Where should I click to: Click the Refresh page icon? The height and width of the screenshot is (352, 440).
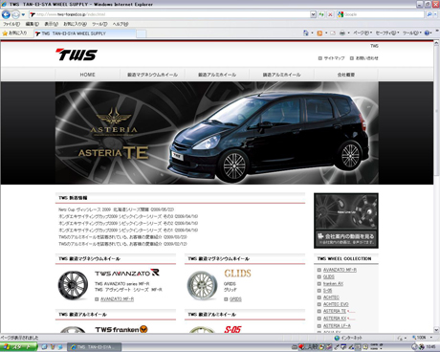[321, 14]
